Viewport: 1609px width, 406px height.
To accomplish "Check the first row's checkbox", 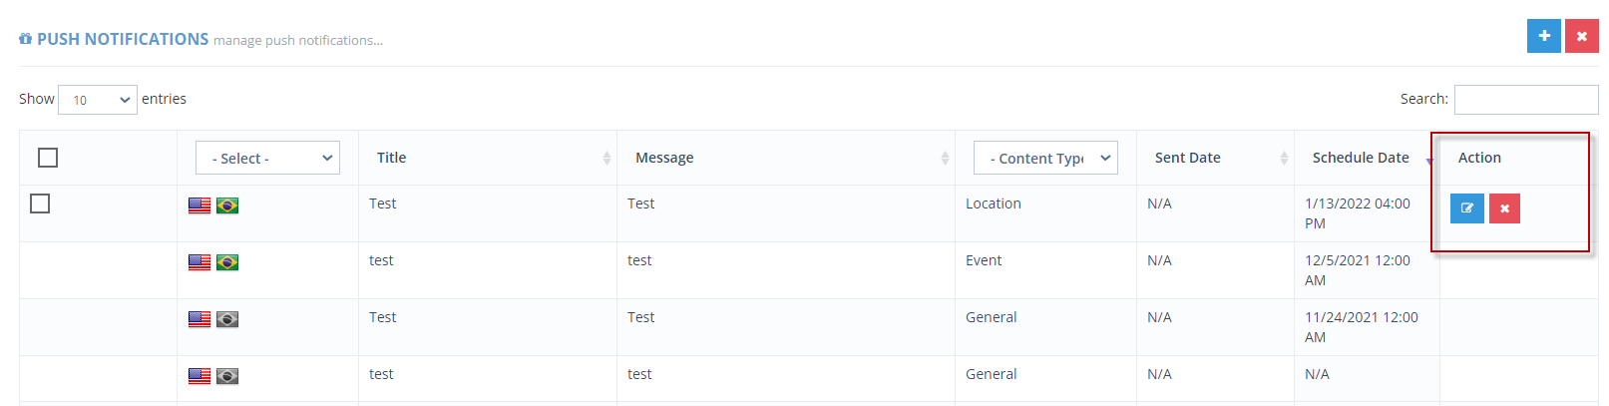I will (40, 203).
